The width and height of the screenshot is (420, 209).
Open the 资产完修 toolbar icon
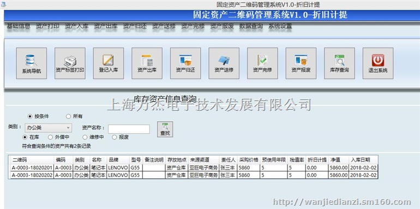tap(262, 63)
